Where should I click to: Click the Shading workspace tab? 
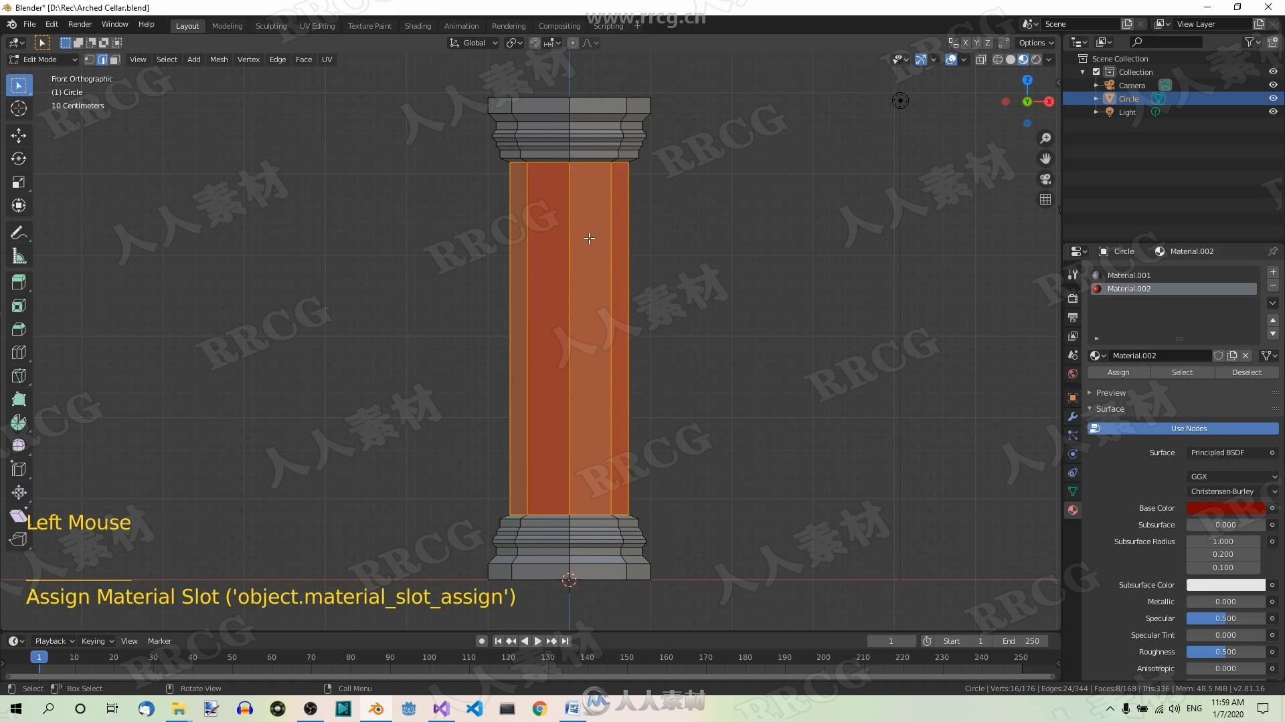416,25
